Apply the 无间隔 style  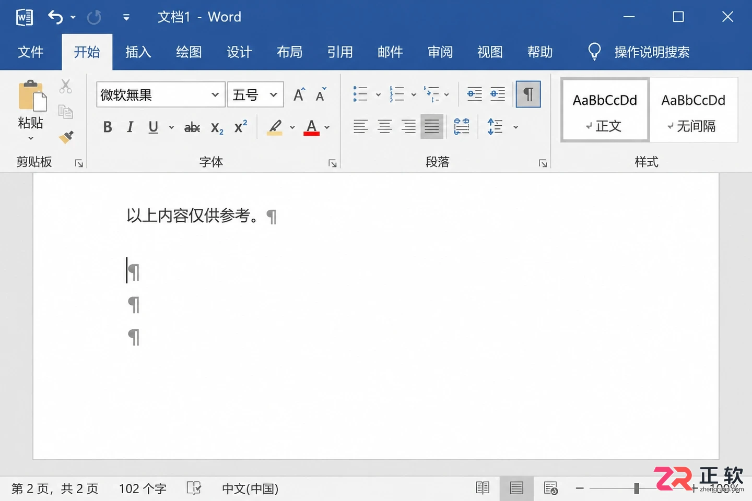point(694,110)
